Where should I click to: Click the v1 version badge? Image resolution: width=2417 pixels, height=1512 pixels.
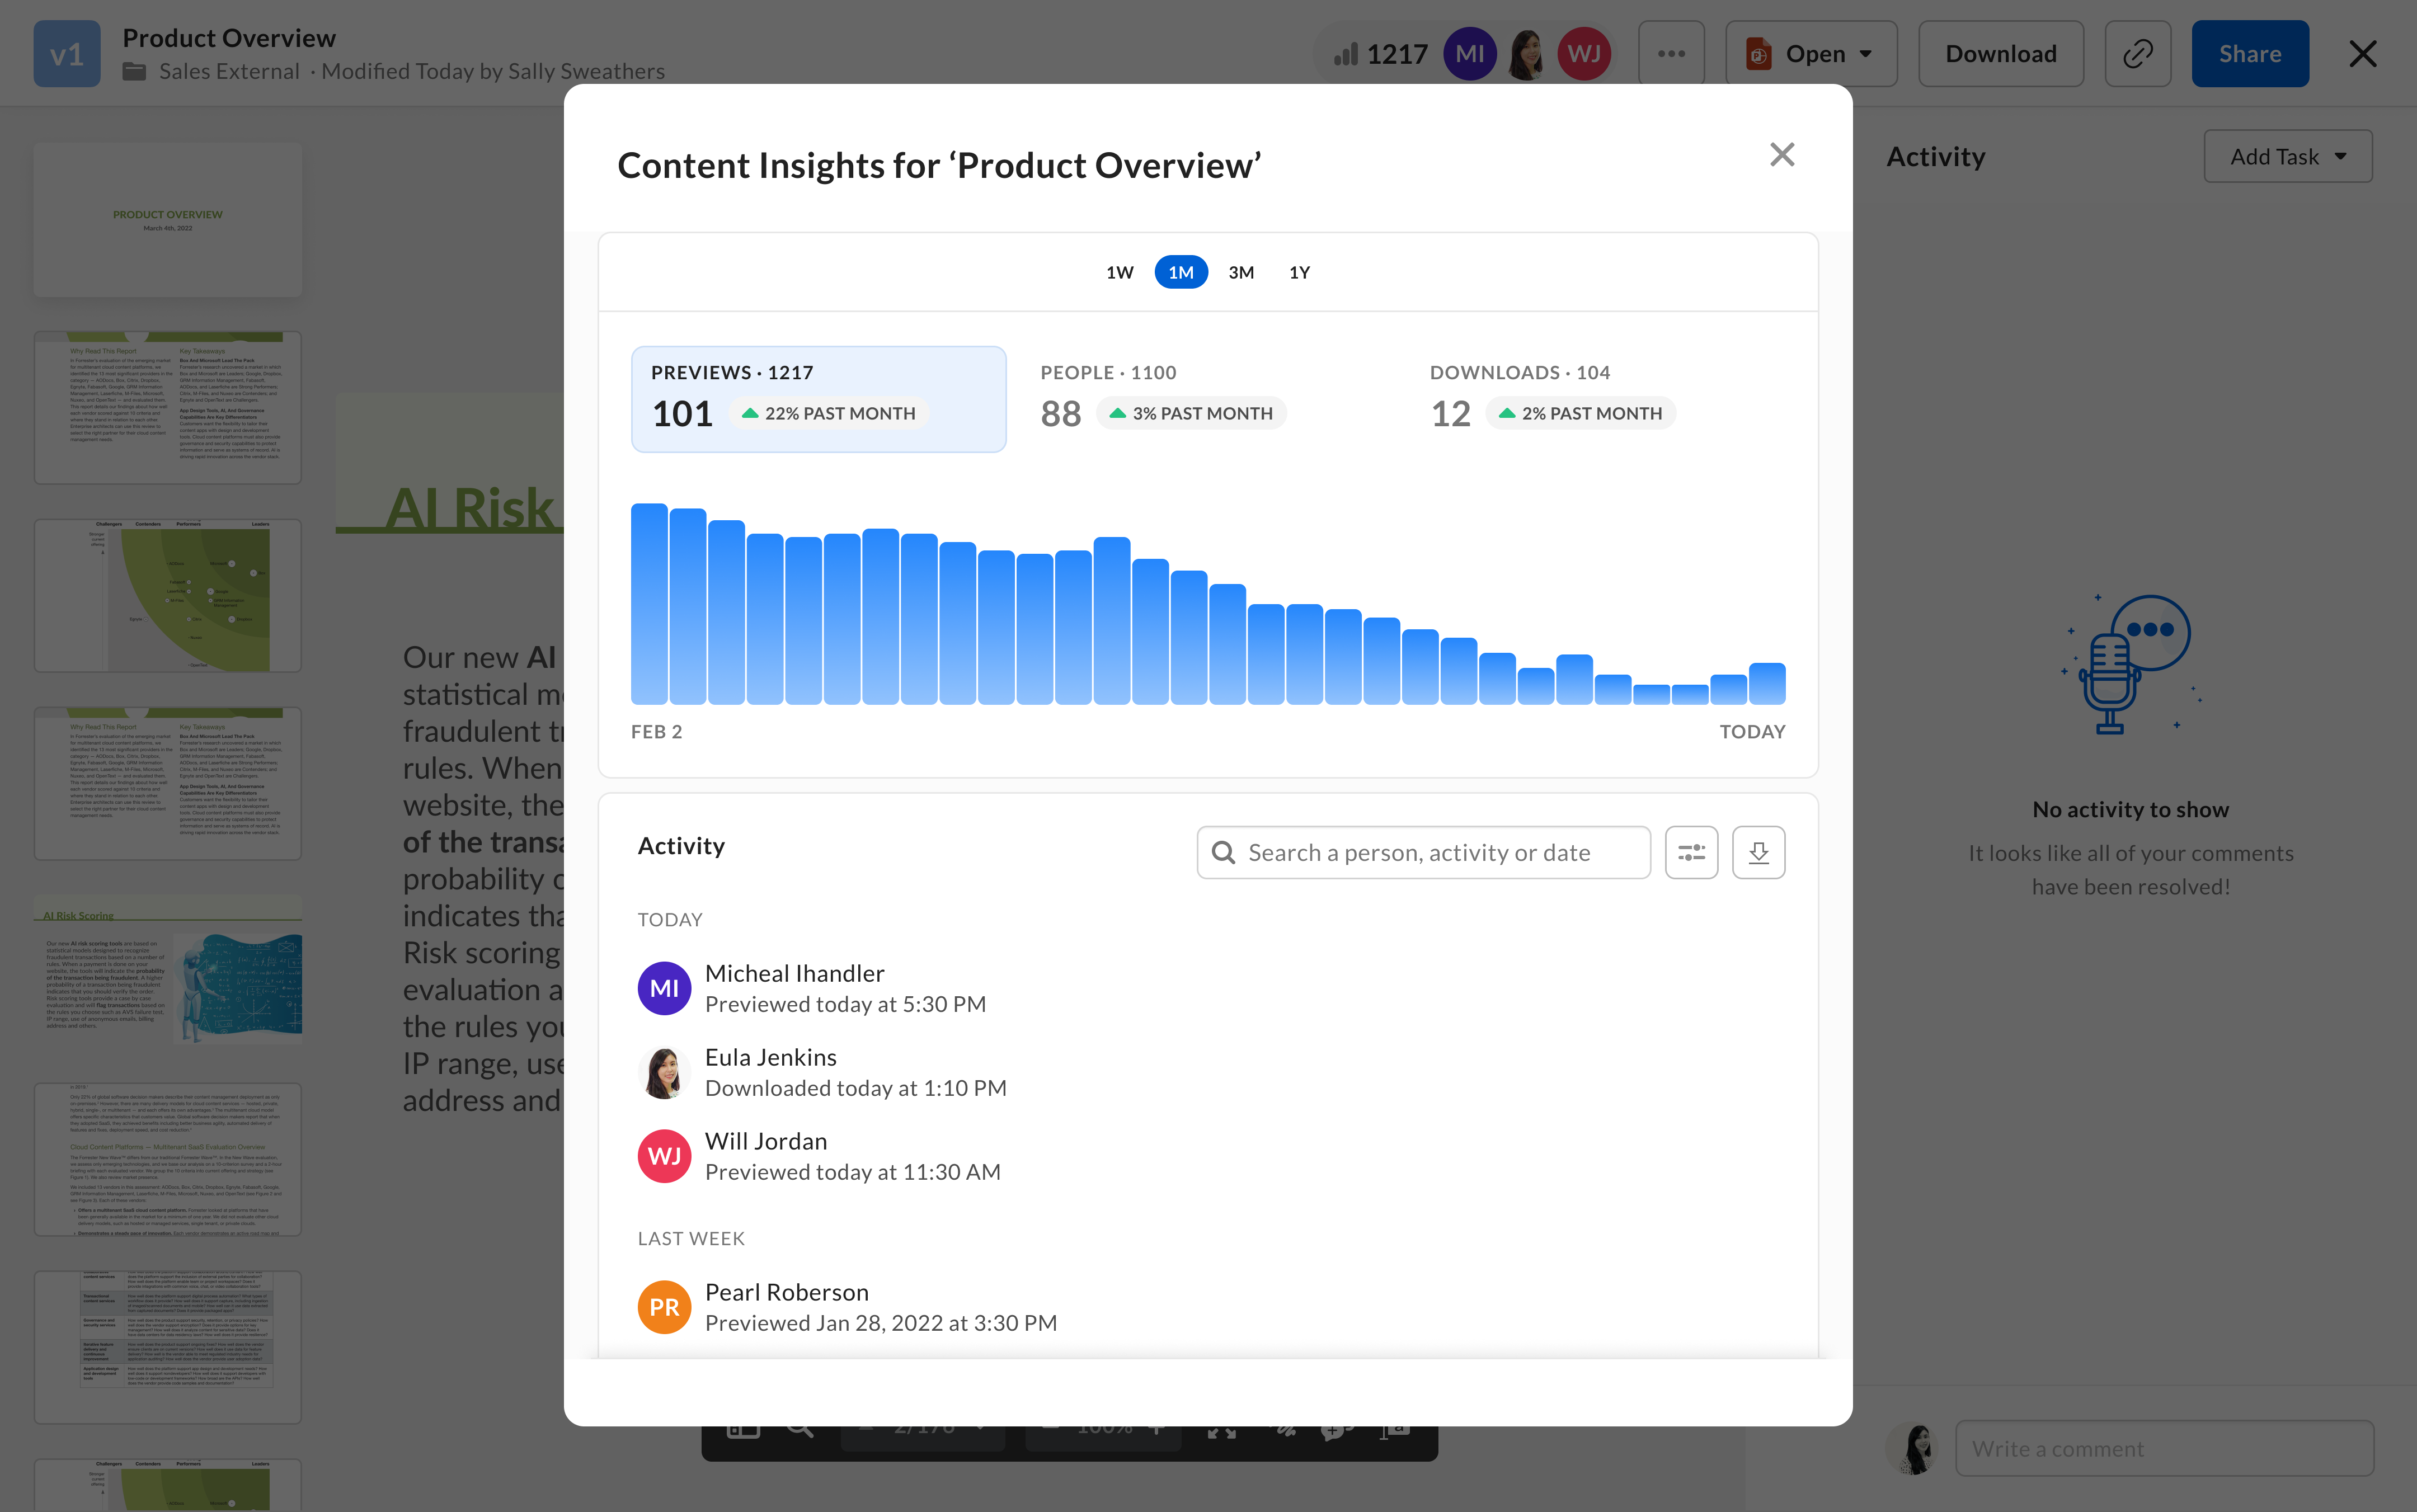tap(67, 54)
